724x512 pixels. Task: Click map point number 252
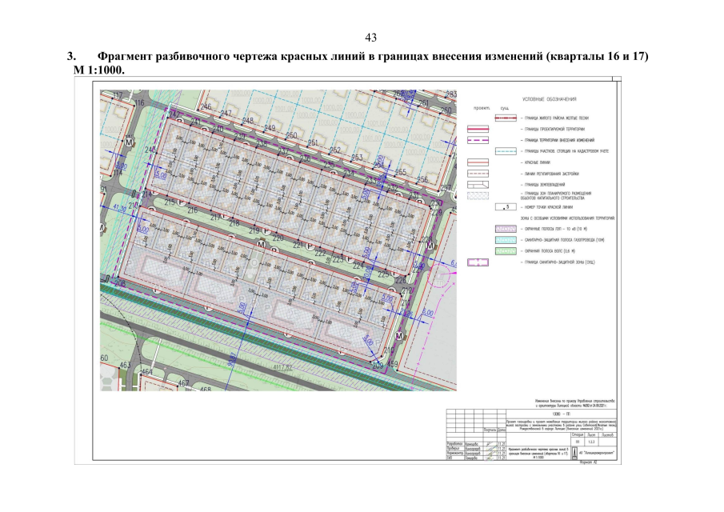pyautogui.click(x=335, y=150)
